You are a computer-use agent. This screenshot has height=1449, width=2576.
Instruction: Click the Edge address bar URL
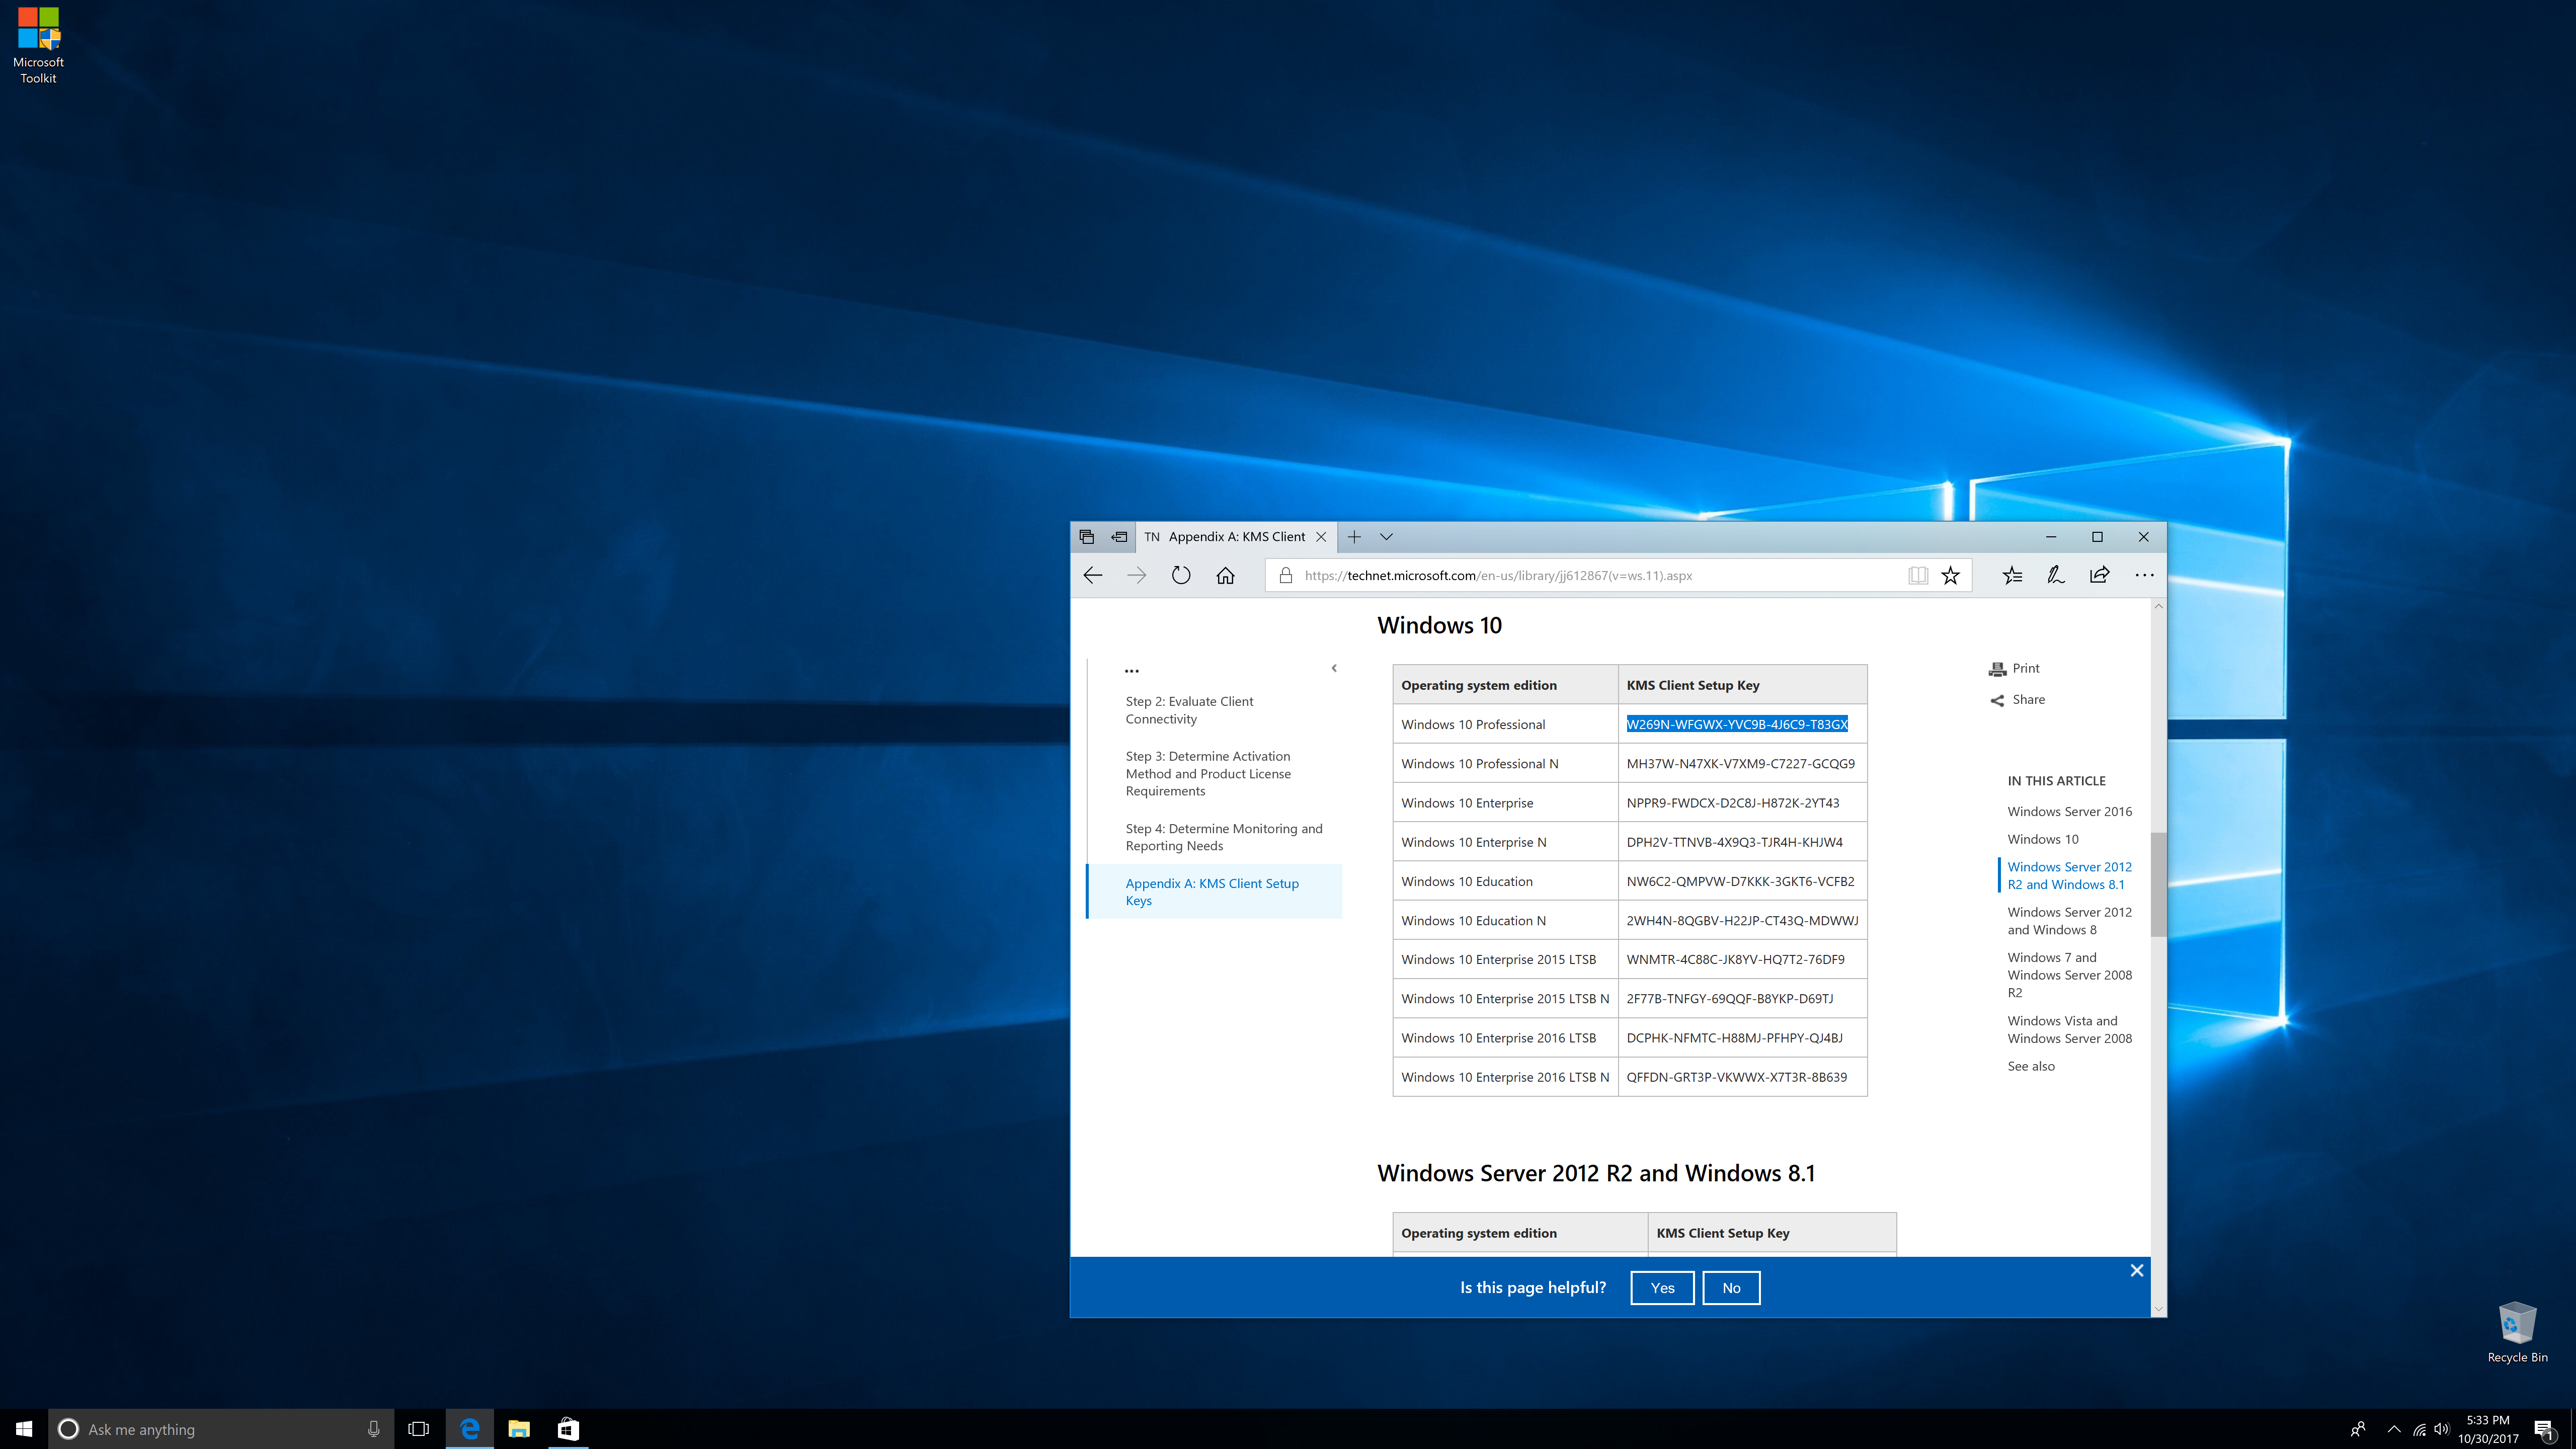coord(1498,575)
